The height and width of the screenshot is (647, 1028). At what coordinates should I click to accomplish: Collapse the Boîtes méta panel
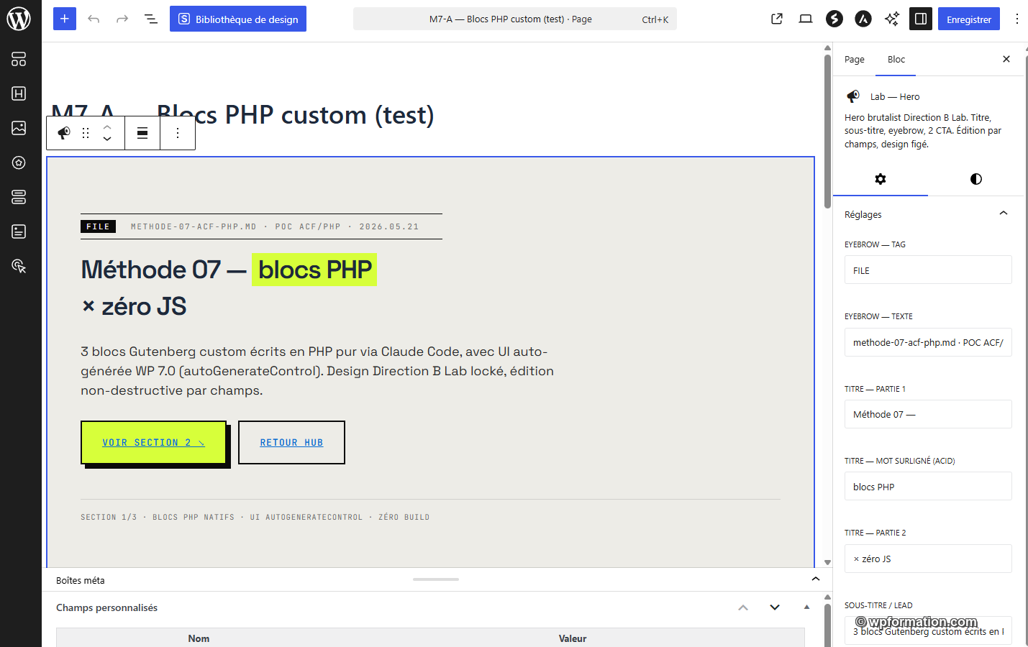point(816,579)
